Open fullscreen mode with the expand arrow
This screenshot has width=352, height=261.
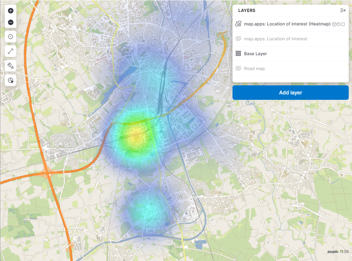pos(10,51)
